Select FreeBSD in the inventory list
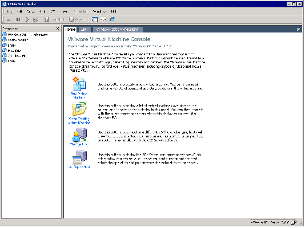The image size is (305, 228). [x=12, y=51]
